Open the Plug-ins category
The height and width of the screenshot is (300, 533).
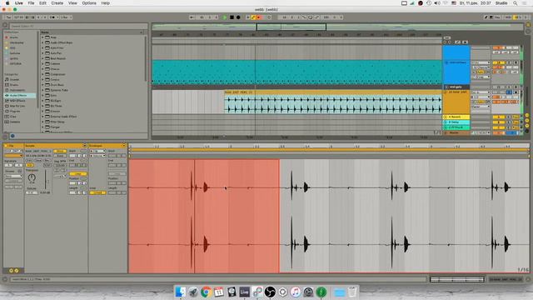point(14,111)
